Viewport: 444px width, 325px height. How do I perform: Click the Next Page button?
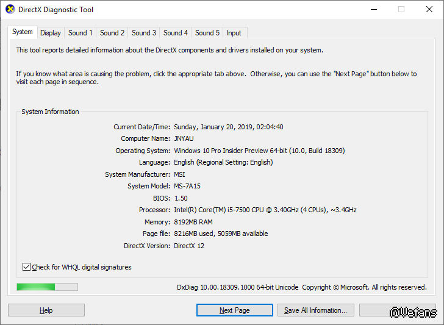click(234, 310)
